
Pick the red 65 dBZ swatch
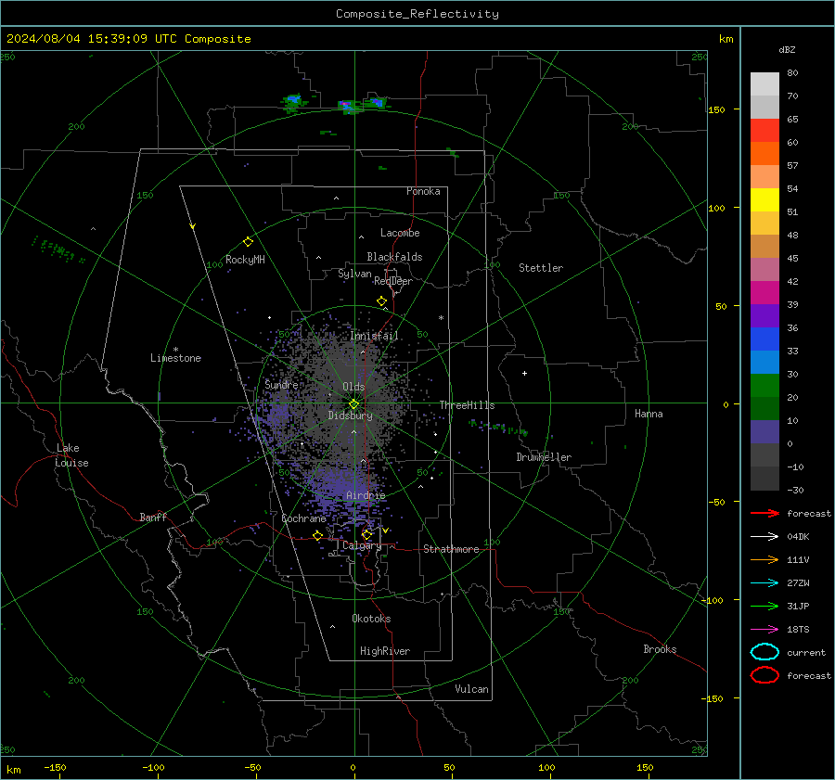[764, 130]
